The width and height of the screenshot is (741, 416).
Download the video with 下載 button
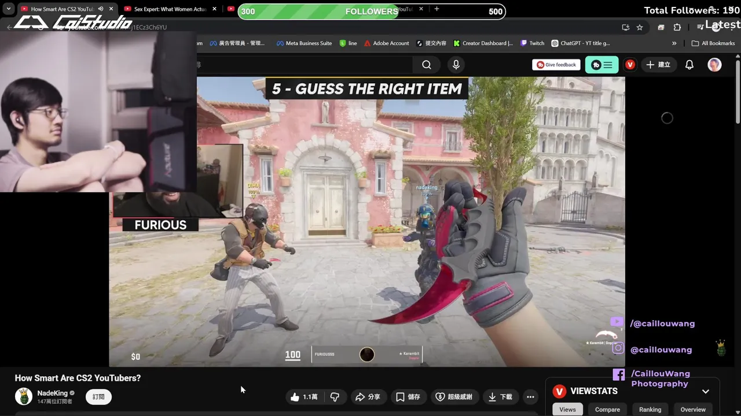click(500, 397)
